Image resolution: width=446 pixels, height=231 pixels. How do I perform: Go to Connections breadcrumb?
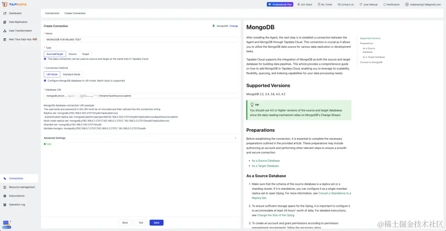52,13
